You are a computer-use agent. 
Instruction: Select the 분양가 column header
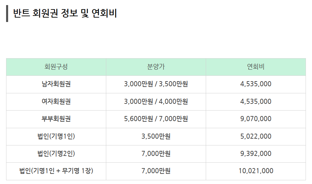156,67
